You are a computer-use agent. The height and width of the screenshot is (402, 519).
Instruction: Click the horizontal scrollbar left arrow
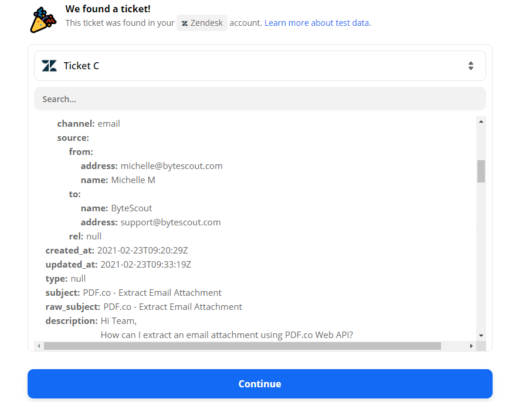[39, 346]
